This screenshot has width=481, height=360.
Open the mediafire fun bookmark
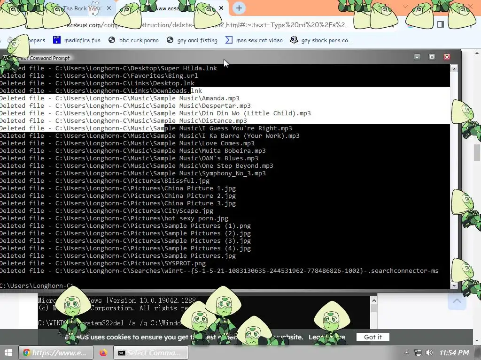pyautogui.click(x=77, y=40)
